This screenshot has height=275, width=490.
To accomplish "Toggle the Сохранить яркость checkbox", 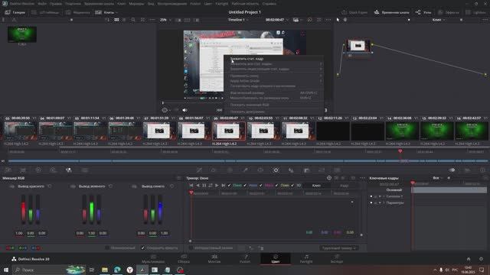I will click(143, 247).
